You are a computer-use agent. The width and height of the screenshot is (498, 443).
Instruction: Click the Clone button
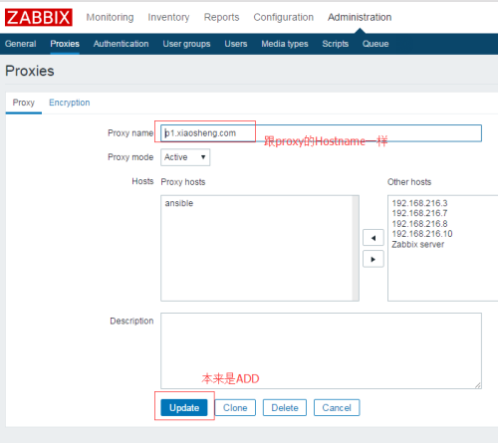[x=235, y=407]
